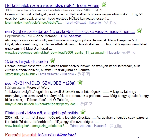The image size is (155, 138).
Task: Open Tárolt változat for forum.index.hu result
Action: 75,23
